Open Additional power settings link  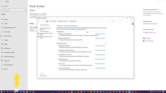pos(150,24)
